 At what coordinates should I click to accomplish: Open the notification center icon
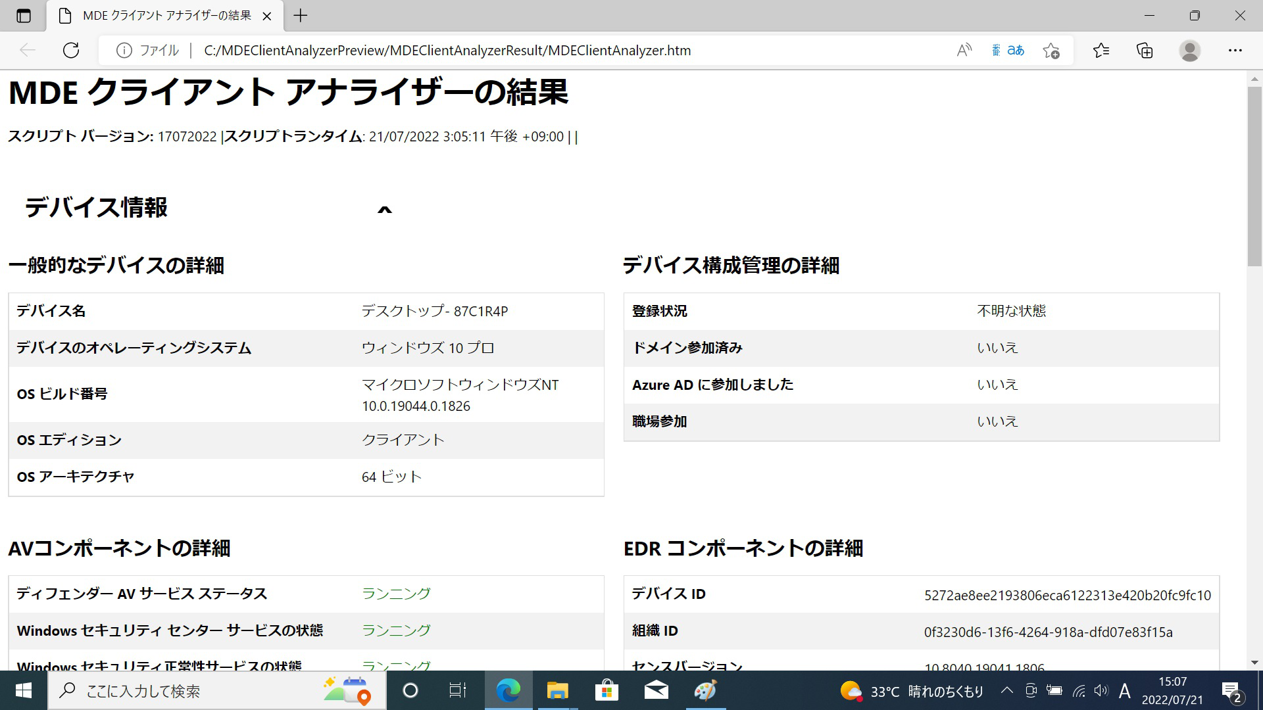pyautogui.click(x=1231, y=691)
